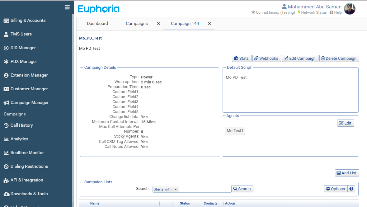Click the help question mark icon
The width and height of the screenshot is (367, 207).
tap(351, 189)
